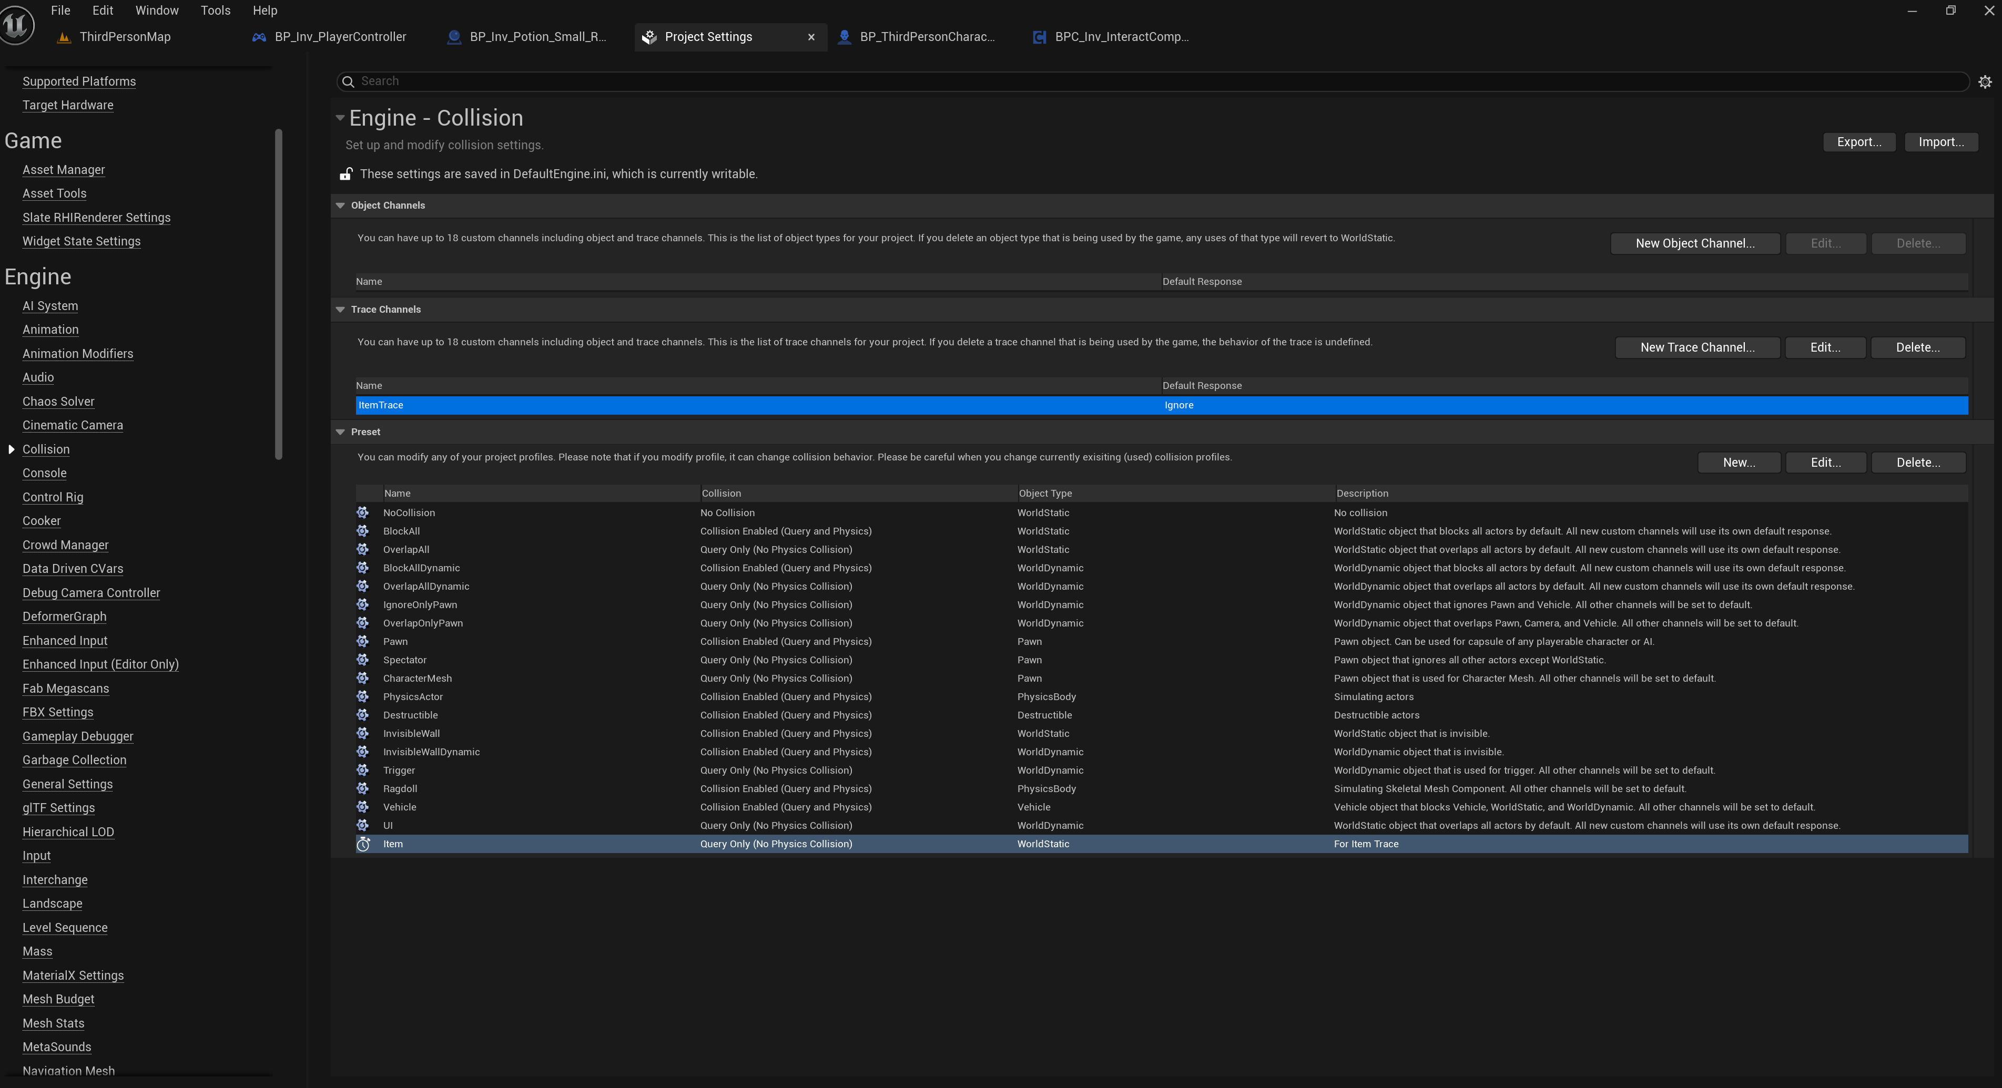Click the Unreal Engine logo icon
This screenshot has width=2002, height=1088.
[x=17, y=25]
